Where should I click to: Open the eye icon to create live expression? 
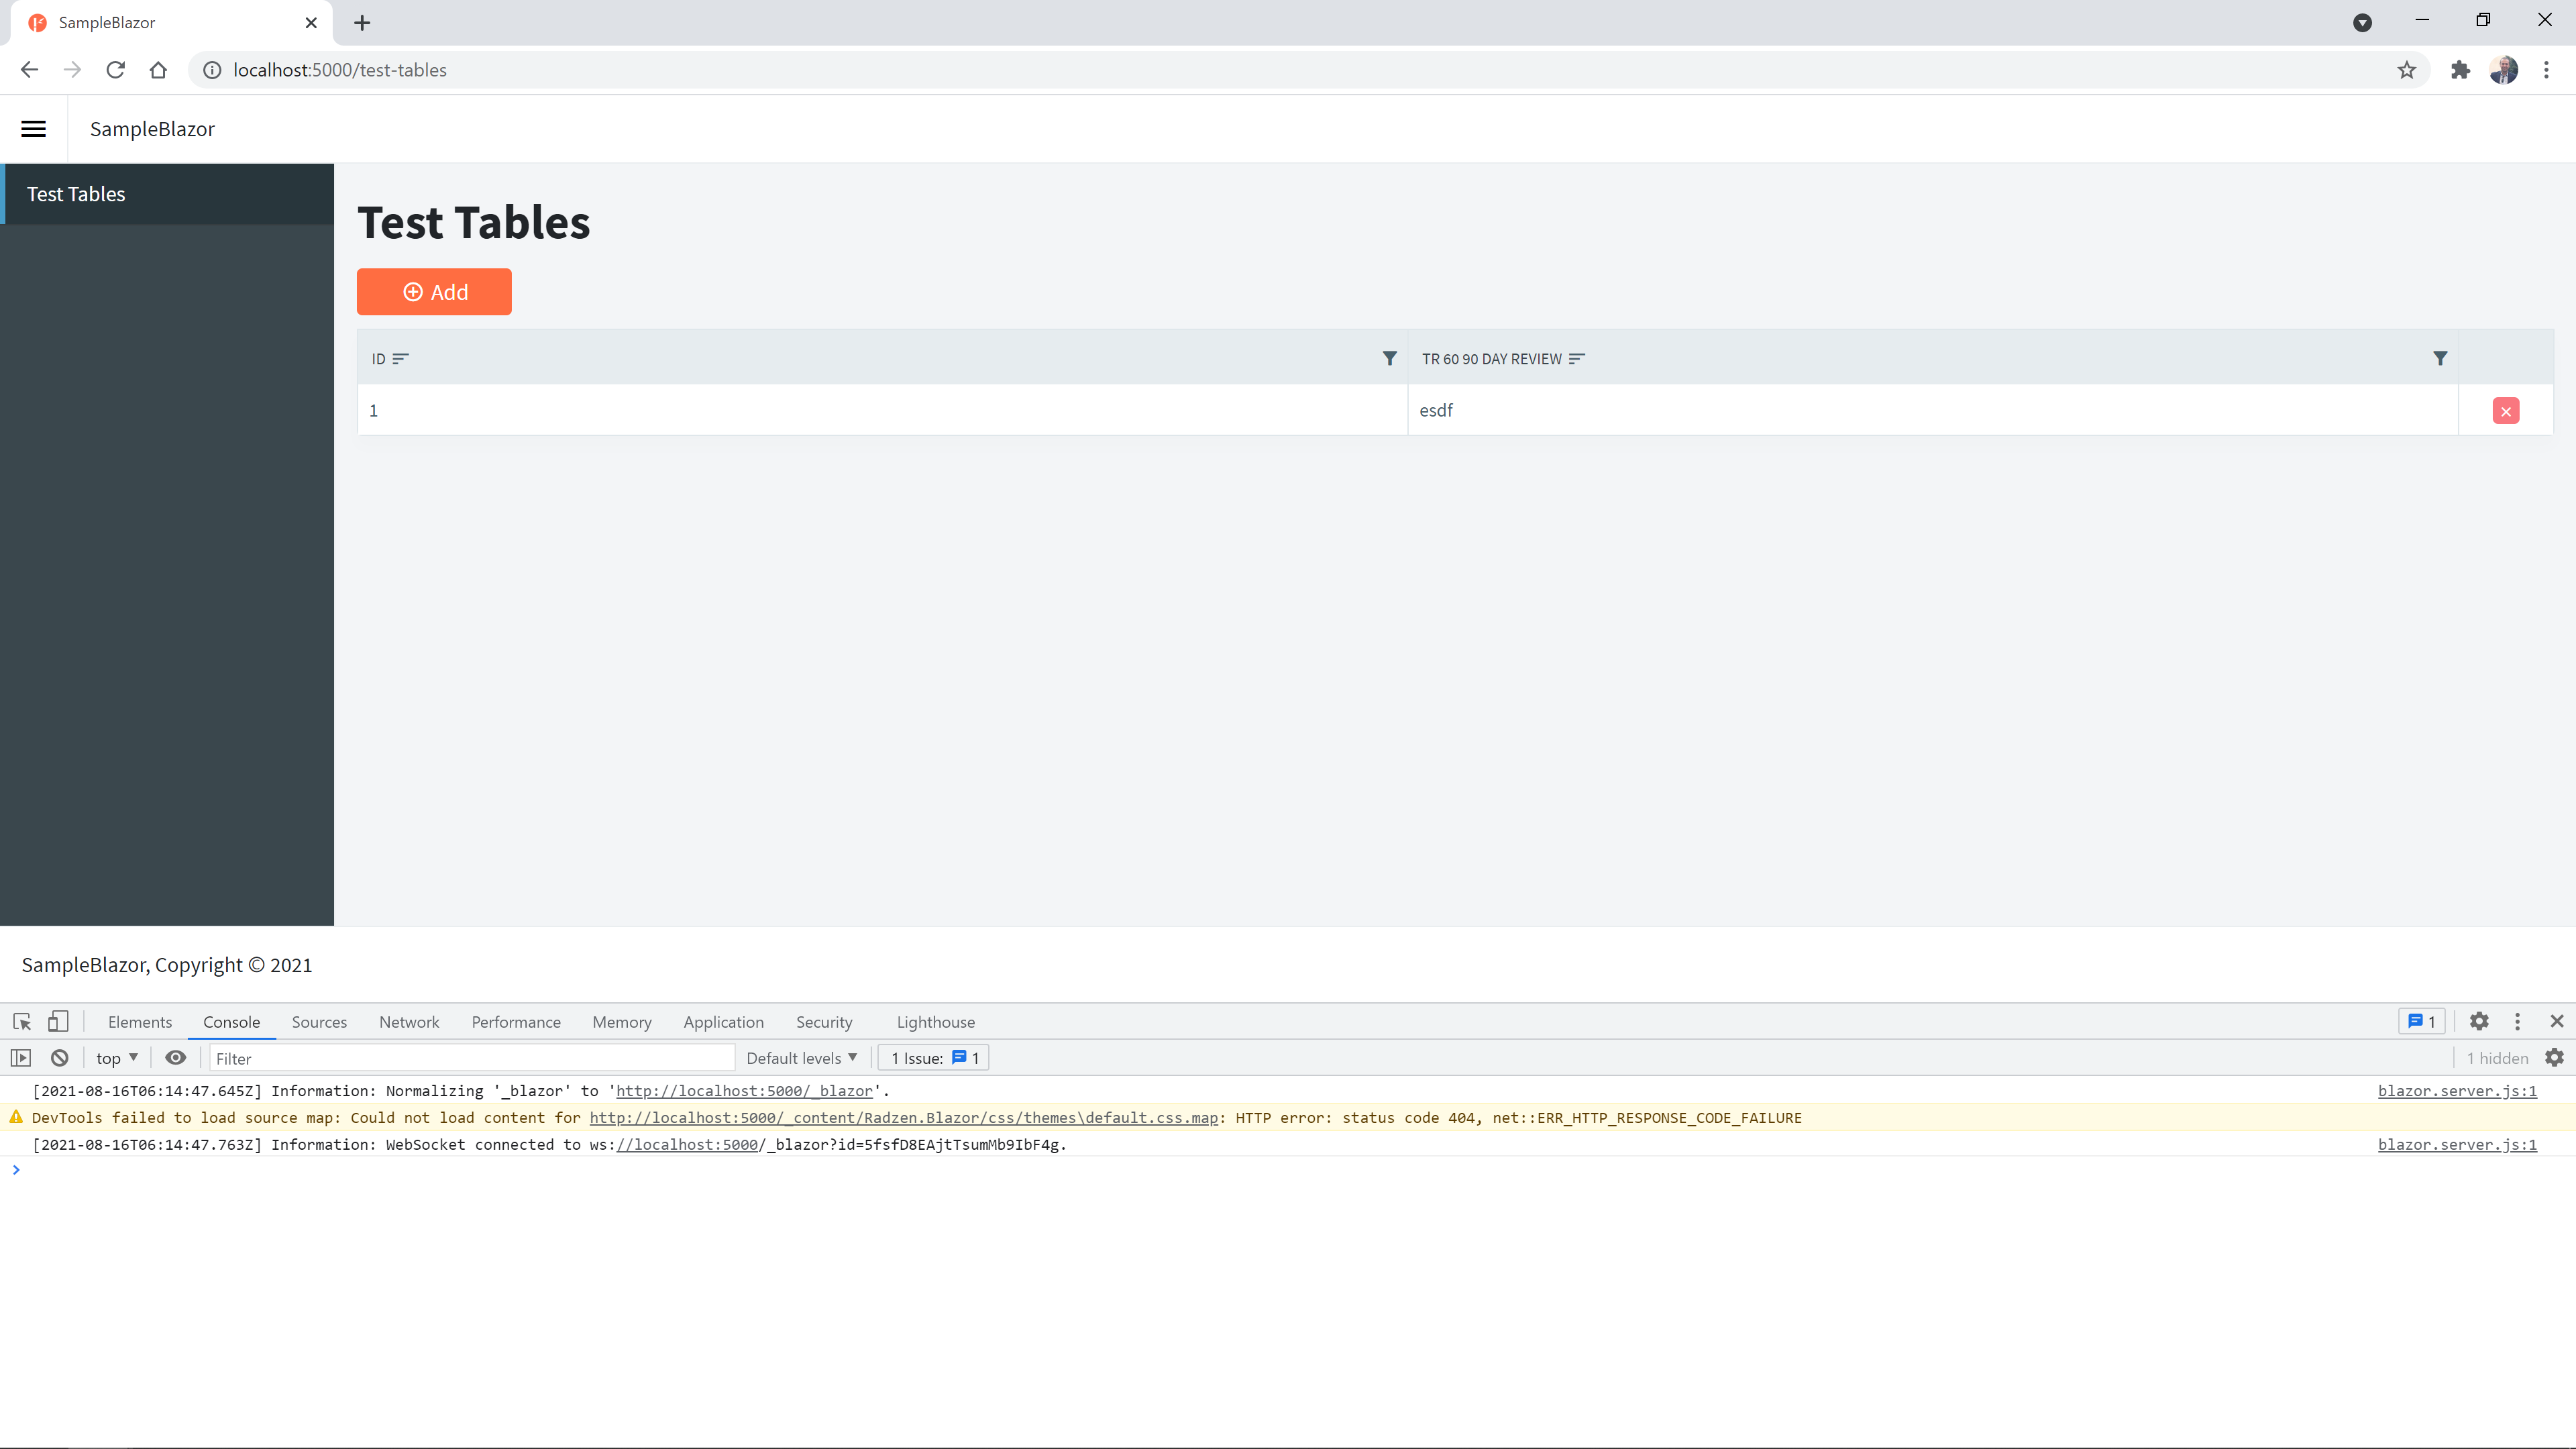176,1057
